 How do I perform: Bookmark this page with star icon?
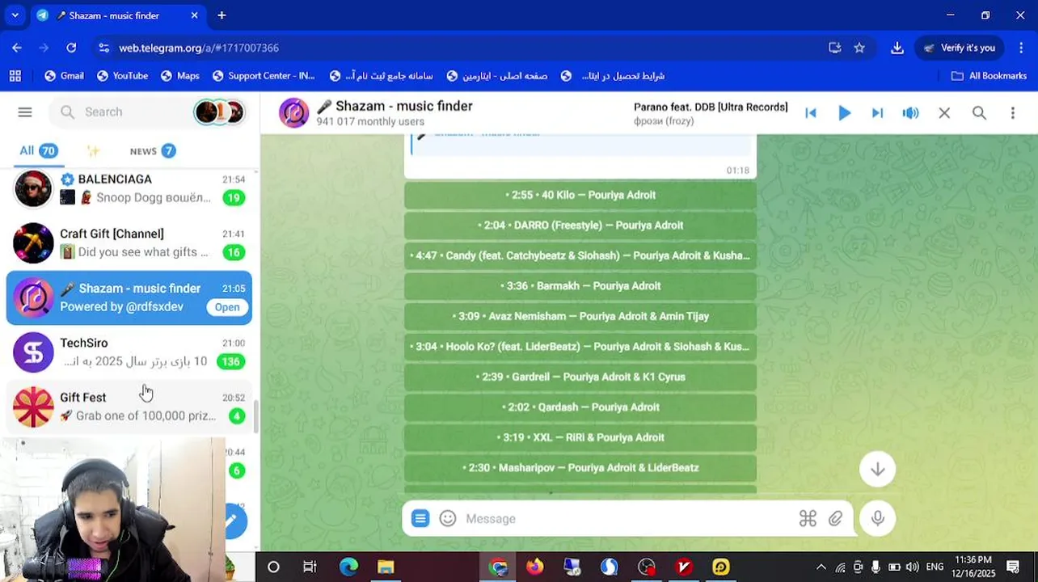[x=859, y=48]
